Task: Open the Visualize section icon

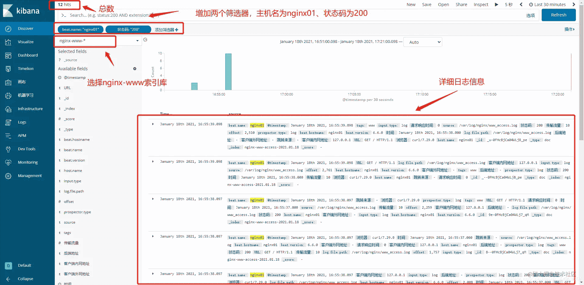Action: coord(8,42)
